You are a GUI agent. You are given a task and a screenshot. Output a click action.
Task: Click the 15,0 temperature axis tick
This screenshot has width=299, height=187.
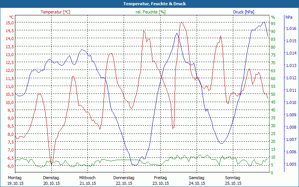pos(10,22)
